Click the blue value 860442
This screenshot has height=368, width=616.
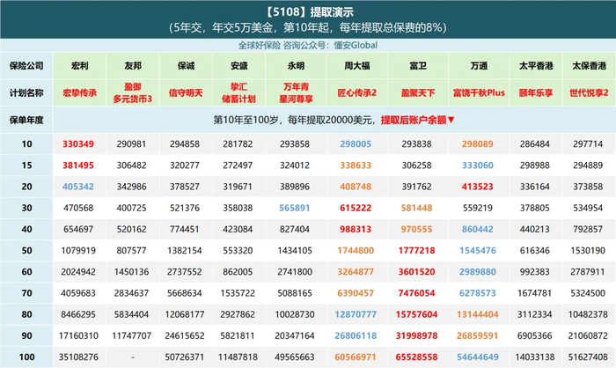(x=477, y=229)
